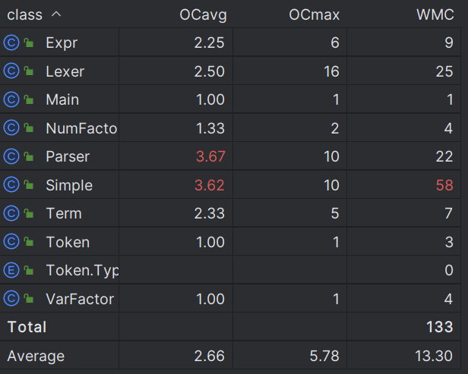Click the class icon beside Parser
This screenshot has height=374, width=468.
(11, 156)
